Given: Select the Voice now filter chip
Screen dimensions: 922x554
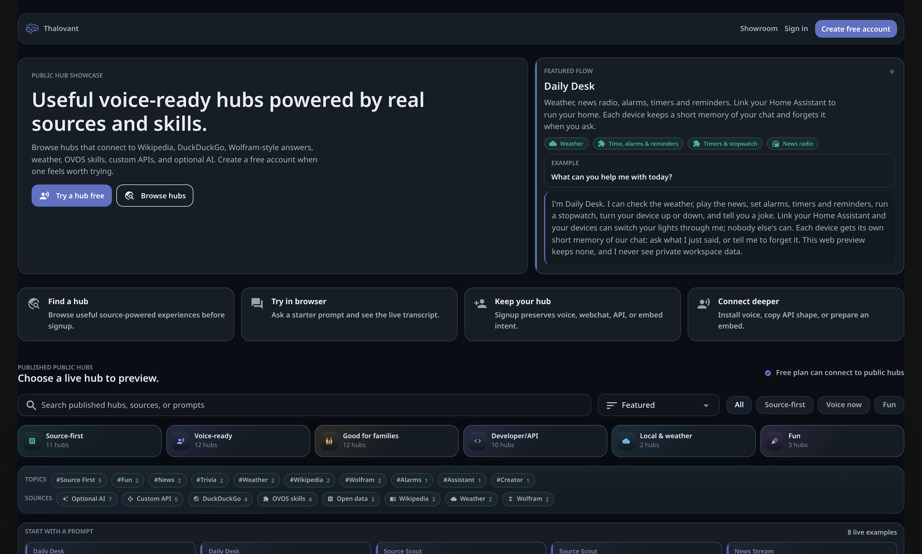Looking at the screenshot, I should (843, 405).
